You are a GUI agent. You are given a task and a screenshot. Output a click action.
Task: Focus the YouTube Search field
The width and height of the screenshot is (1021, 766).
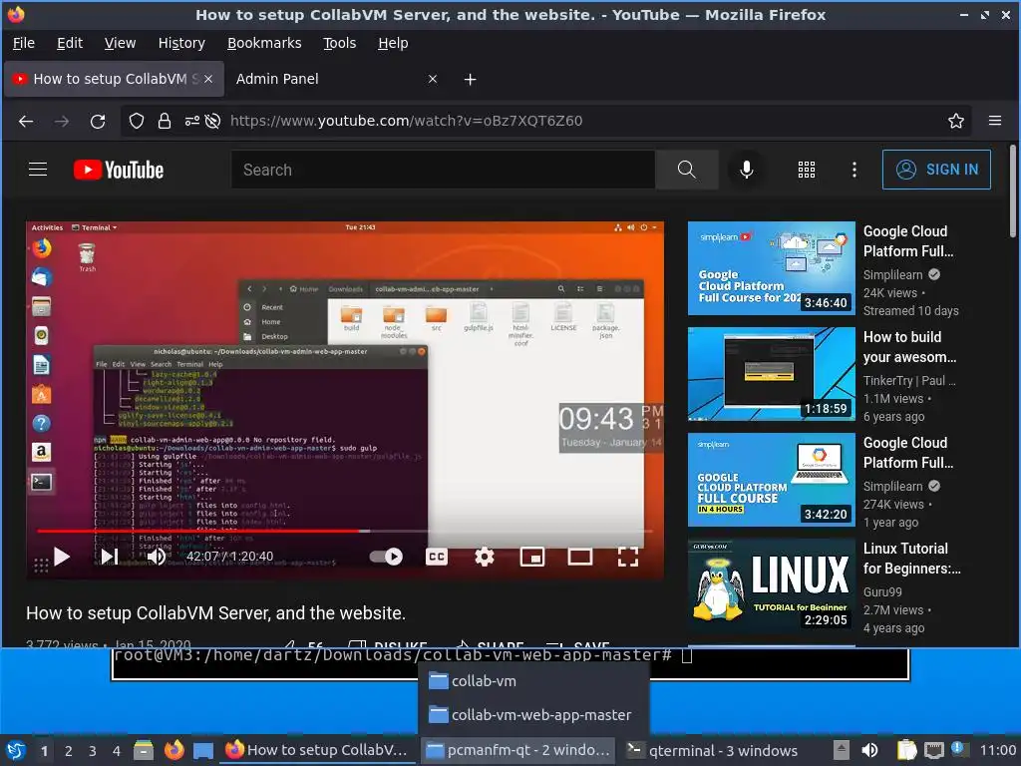coord(443,170)
